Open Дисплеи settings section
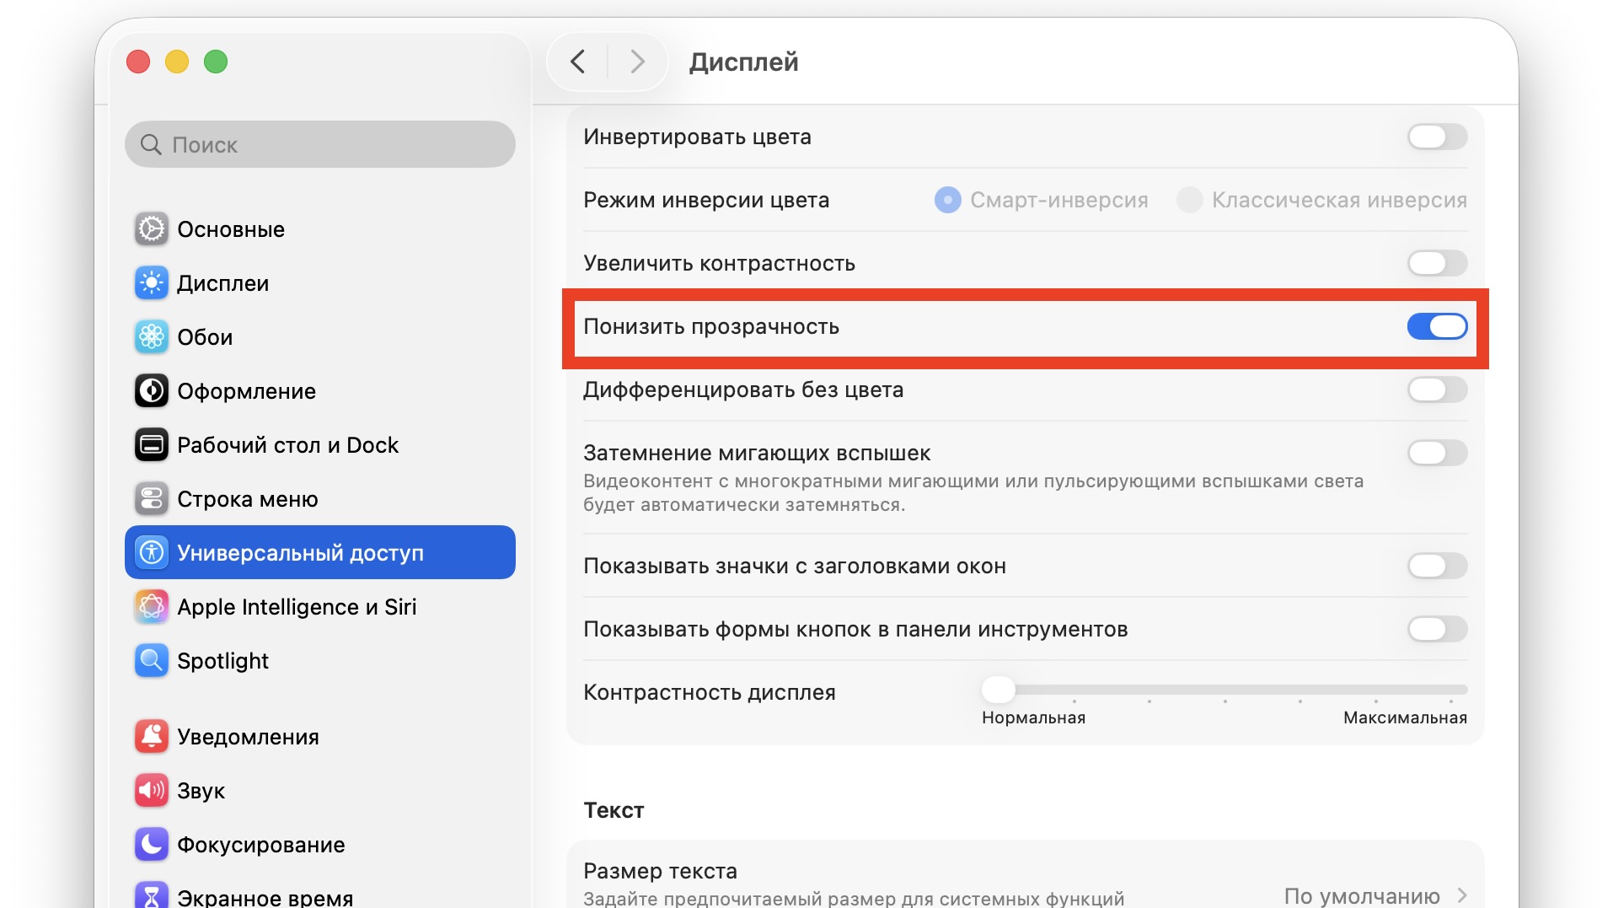Screen dimensions: 1613x908 coord(320,283)
